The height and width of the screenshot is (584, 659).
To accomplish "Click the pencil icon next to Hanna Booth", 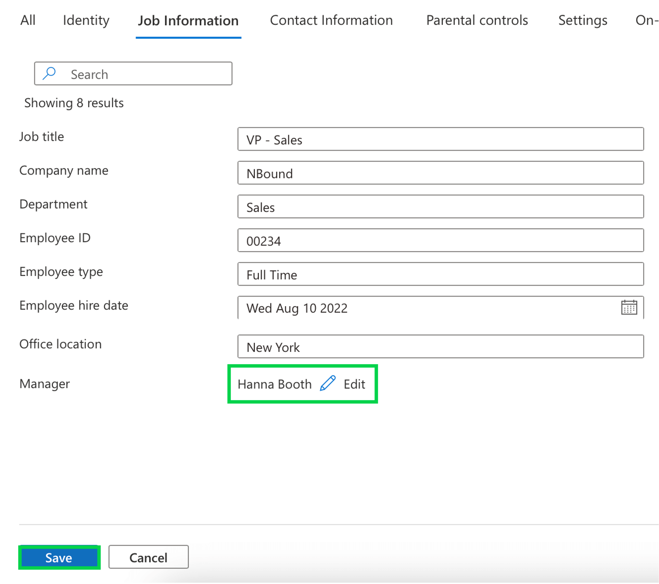I will [327, 384].
